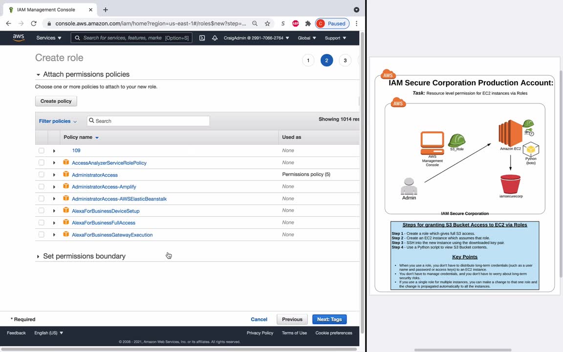The image size is (563, 352).
Task: Open the Global region dropdown
Action: point(306,38)
